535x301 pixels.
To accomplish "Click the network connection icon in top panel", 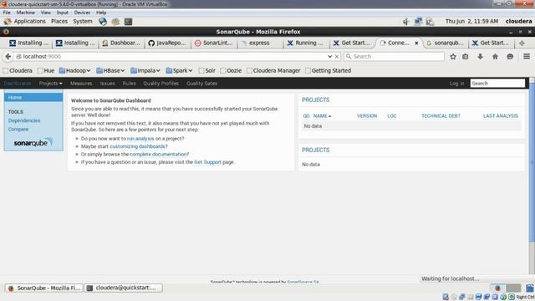I will coord(418,22).
